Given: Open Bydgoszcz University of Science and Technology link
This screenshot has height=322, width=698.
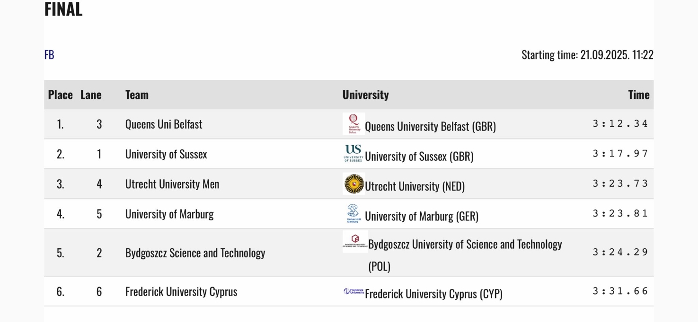Looking at the screenshot, I should 465,244.
